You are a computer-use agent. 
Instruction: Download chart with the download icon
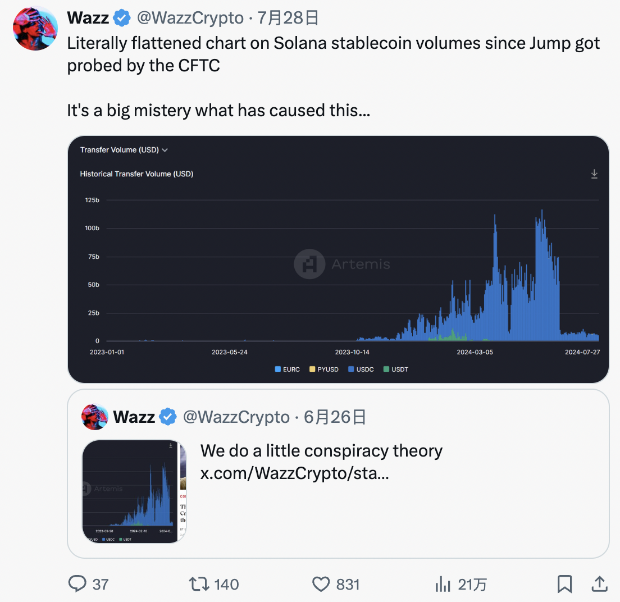[x=594, y=175]
